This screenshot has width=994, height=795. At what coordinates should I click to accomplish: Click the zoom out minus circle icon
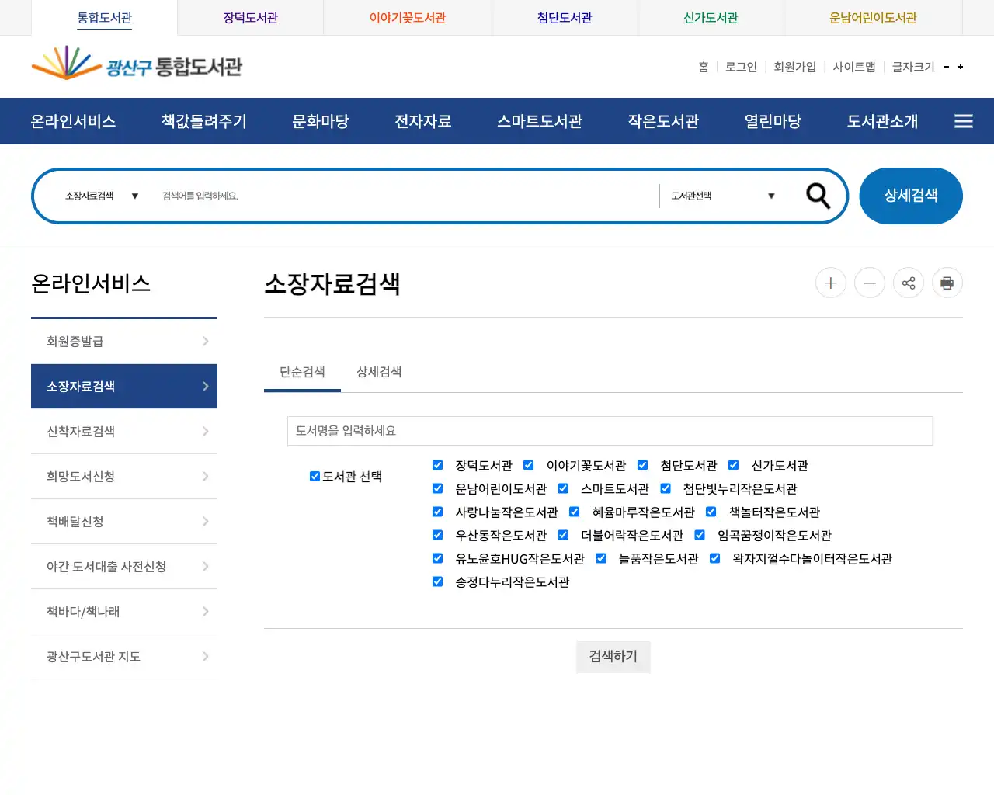point(870,283)
